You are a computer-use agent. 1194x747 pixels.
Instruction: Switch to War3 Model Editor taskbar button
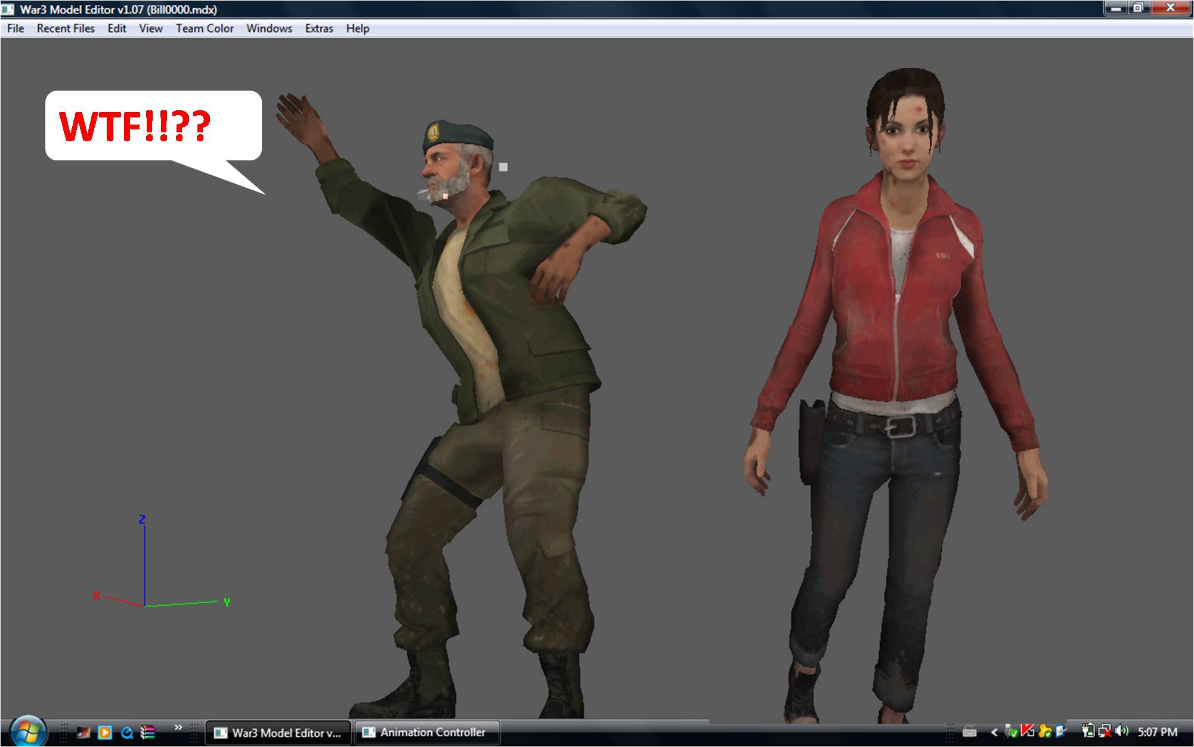click(x=279, y=733)
